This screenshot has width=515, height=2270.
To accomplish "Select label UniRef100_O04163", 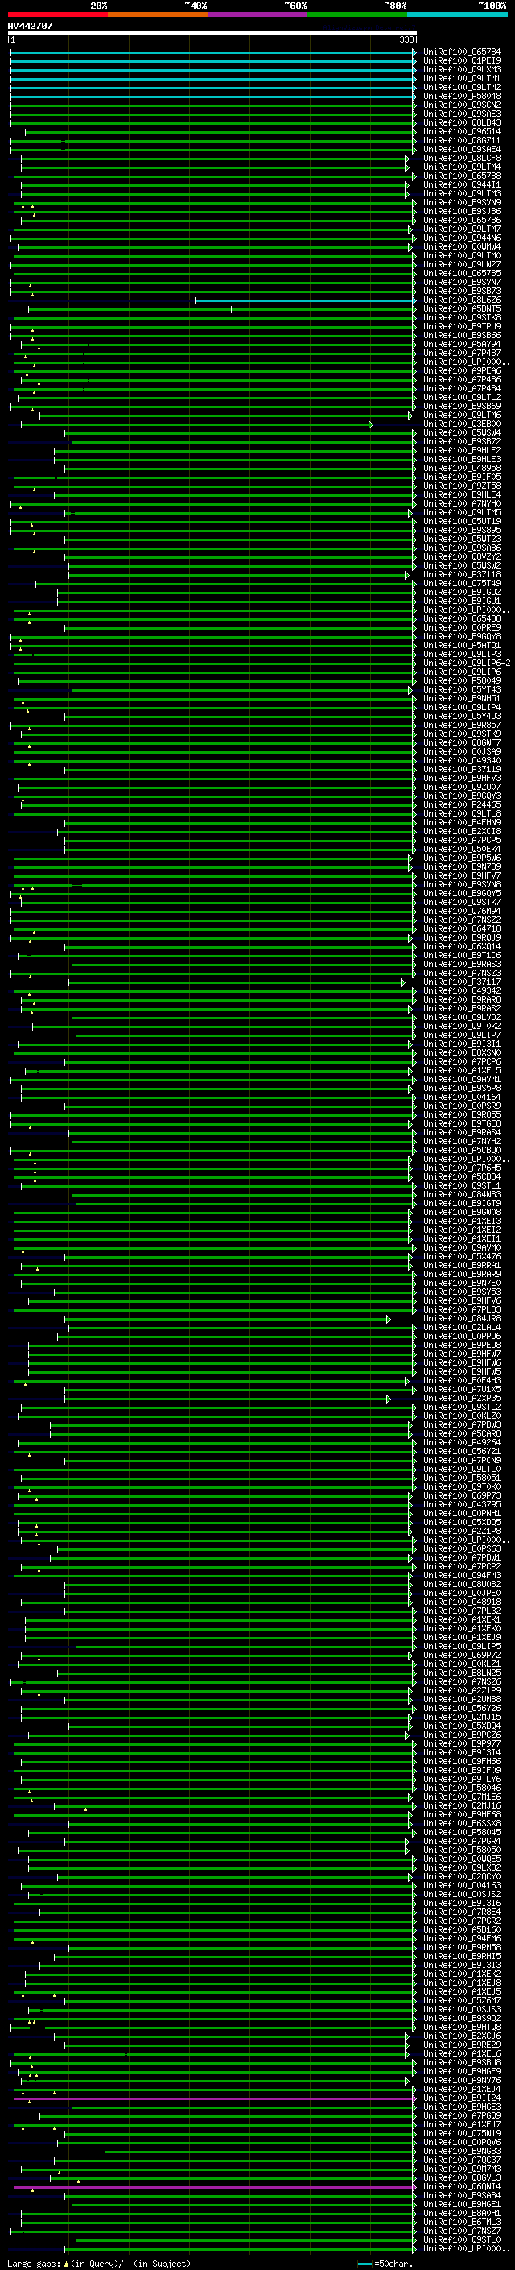I will [x=462, y=1886].
